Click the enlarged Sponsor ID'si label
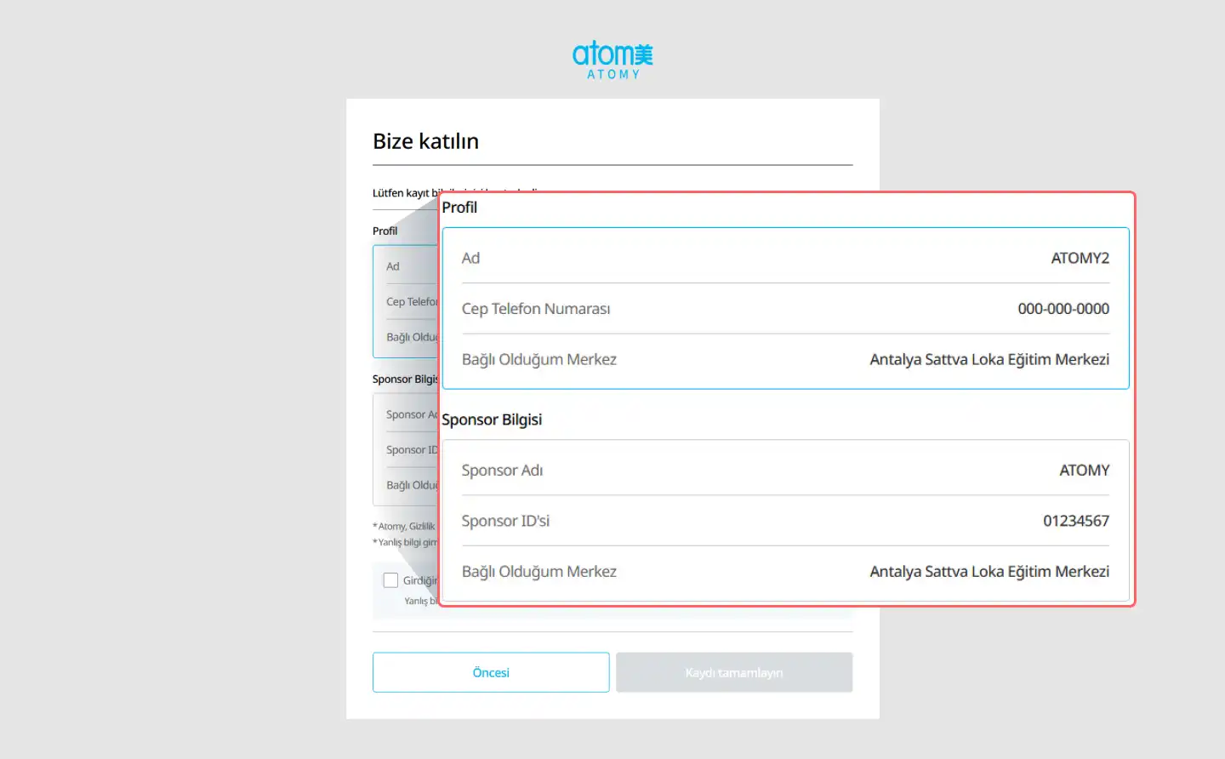 tap(505, 521)
